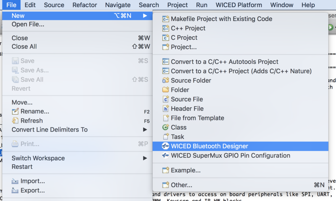
Task: Expand the Convert Line Delimiters To submenu arrow
Action: coord(145,130)
